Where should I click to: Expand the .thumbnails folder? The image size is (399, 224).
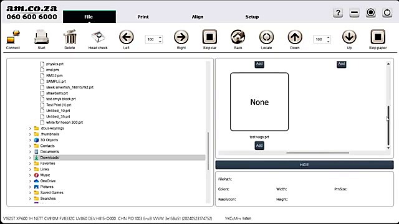[30, 134]
